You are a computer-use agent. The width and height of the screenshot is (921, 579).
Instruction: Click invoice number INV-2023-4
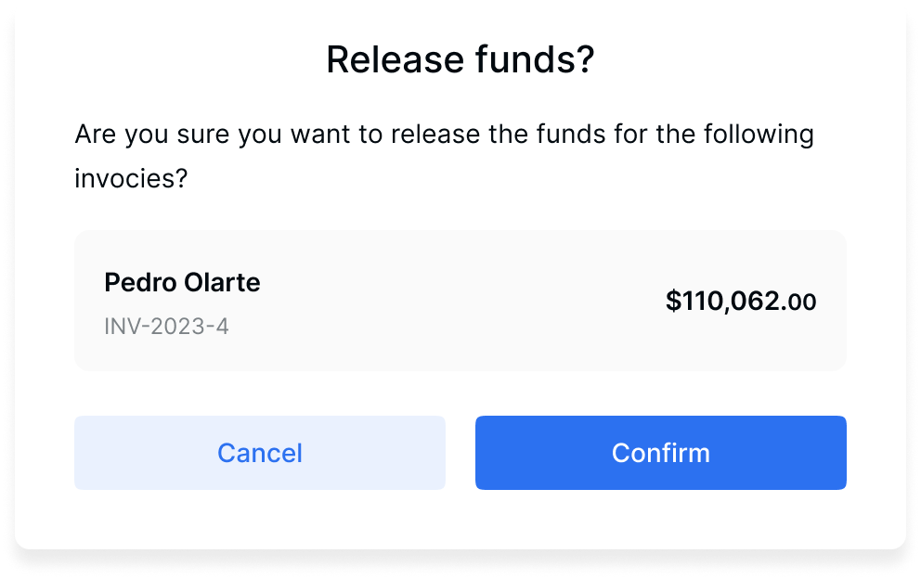166,327
